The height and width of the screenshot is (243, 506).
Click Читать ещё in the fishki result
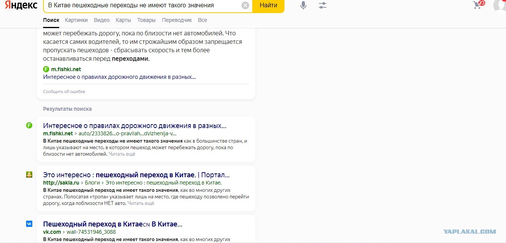(x=122, y=154)
